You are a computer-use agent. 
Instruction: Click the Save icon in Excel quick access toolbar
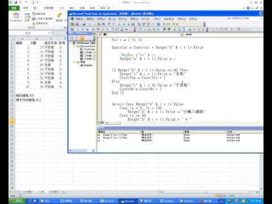(x=15, y=2)
